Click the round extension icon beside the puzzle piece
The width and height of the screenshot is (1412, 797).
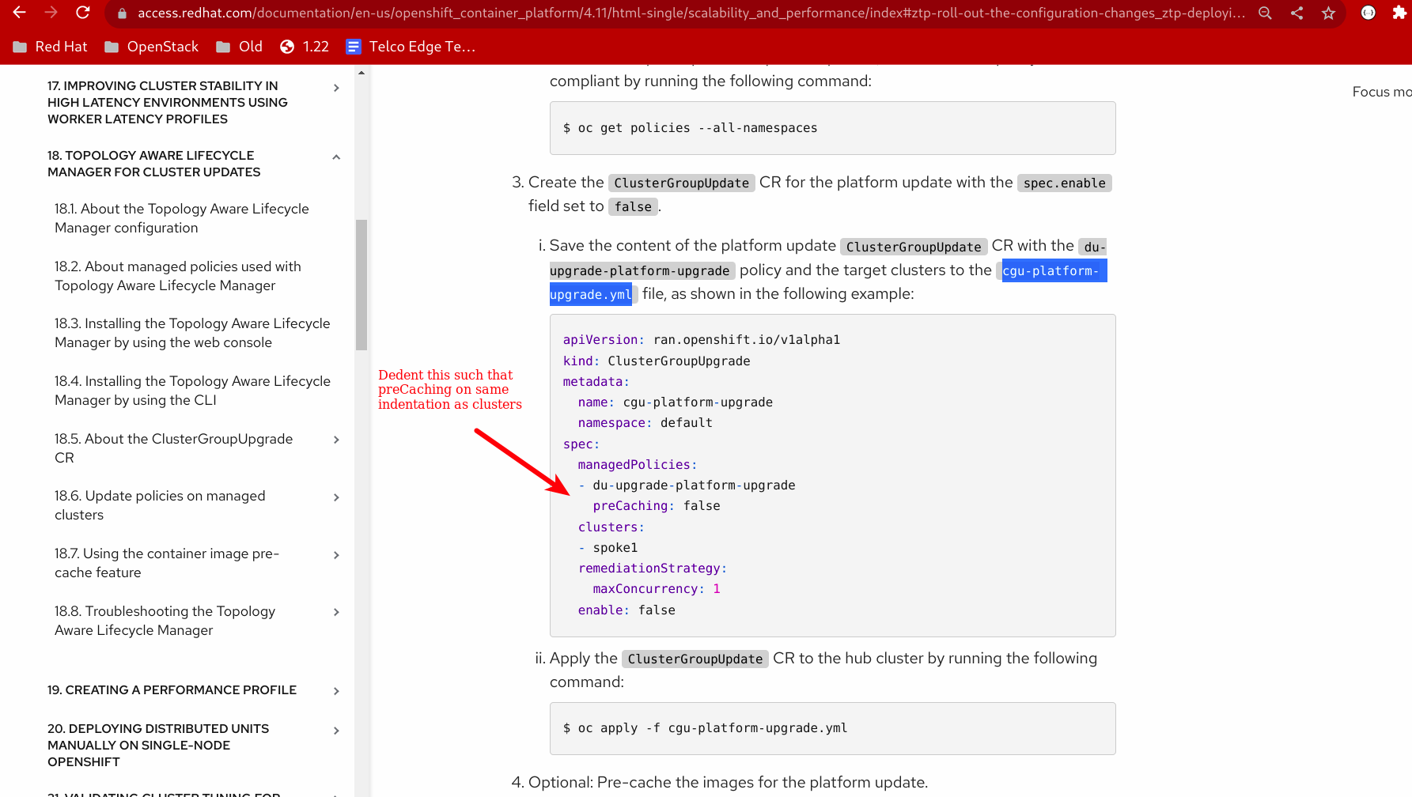pyautogui.click(x=1368, y=13)
